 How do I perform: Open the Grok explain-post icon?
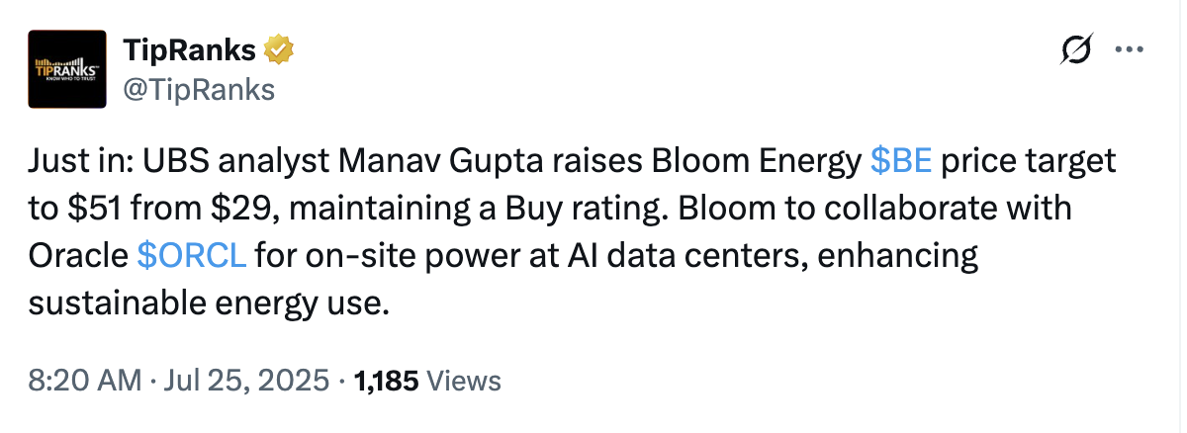(x=1077, y=49)
